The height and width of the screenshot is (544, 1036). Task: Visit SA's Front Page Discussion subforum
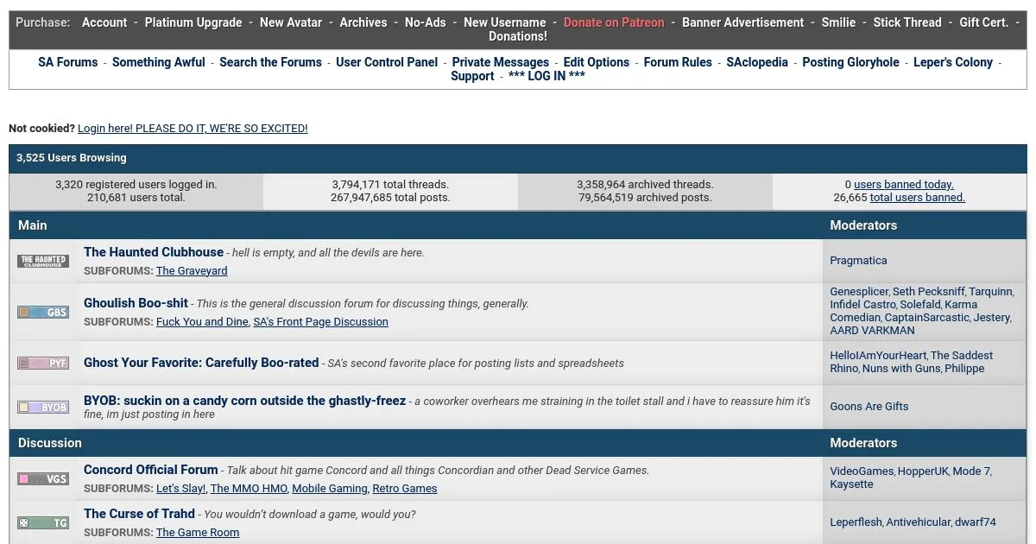320,321
